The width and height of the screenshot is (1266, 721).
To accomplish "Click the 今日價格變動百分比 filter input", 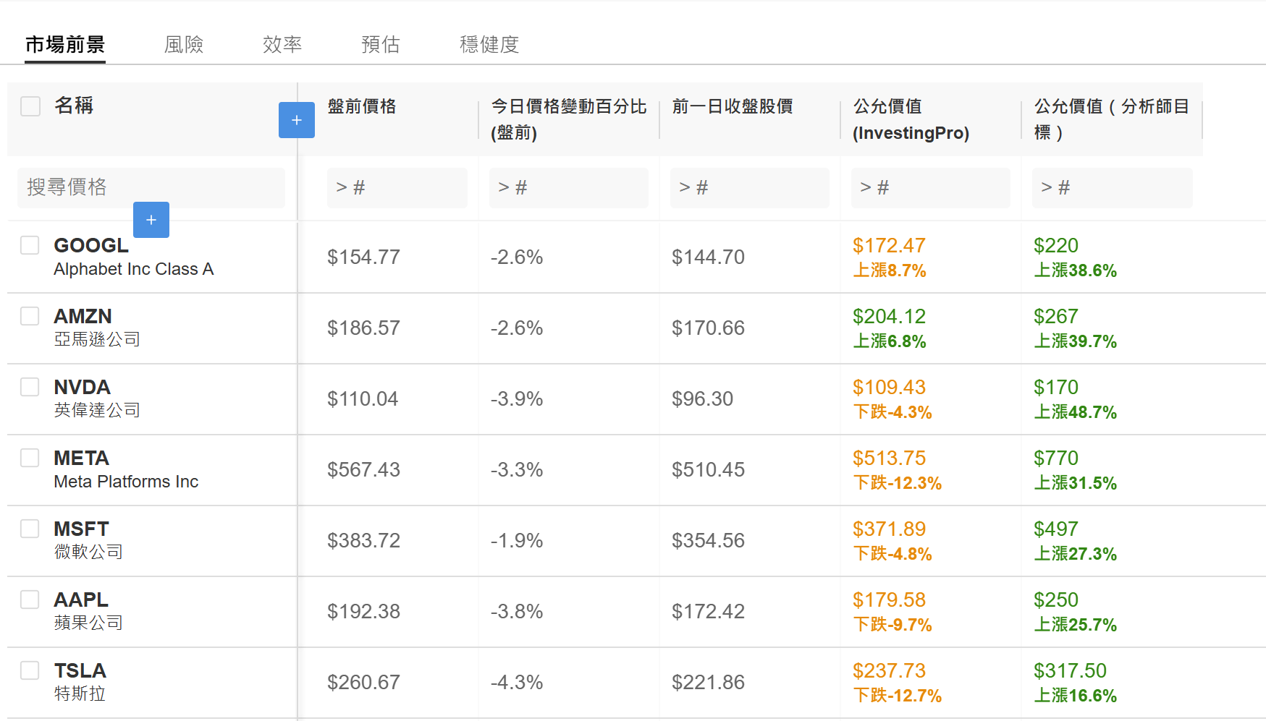I will point(569,188).
